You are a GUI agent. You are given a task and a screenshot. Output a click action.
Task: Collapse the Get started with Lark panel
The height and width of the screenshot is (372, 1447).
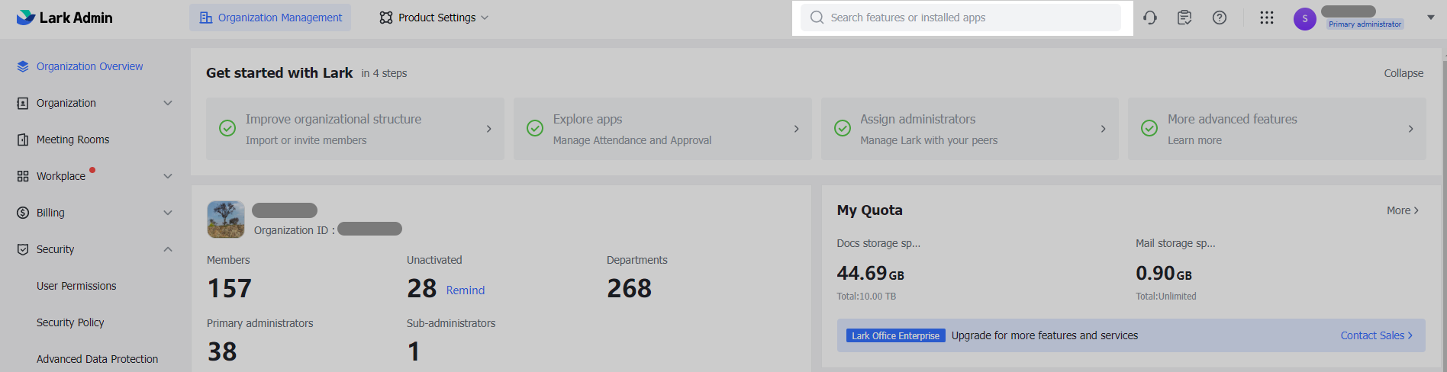(1403, 73)
